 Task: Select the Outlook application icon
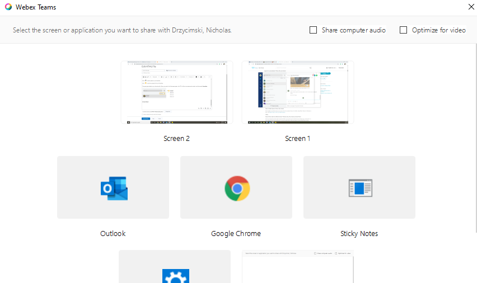click(114, 188)
